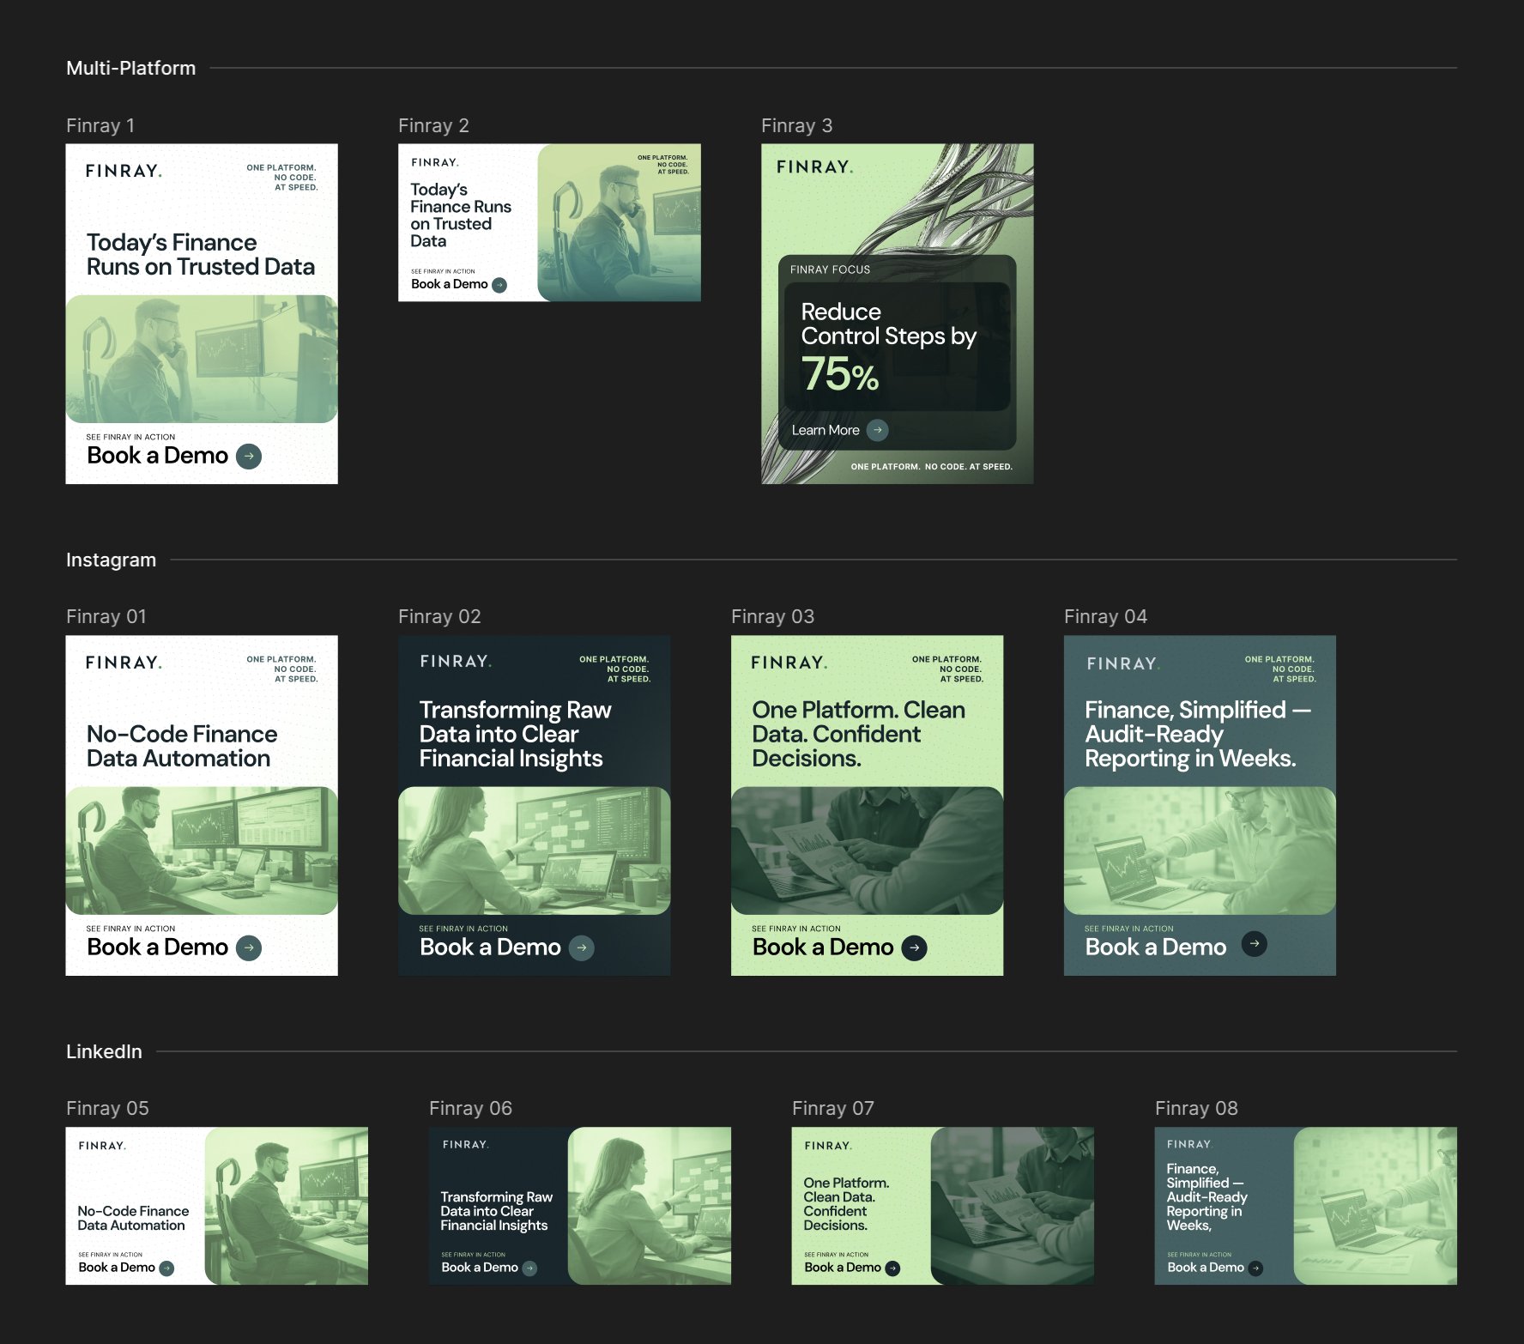Screen dimensions: 1524x1344
Task: Click the arrow icon in Finray 2's Book a Demo
Action: (499, 284)
